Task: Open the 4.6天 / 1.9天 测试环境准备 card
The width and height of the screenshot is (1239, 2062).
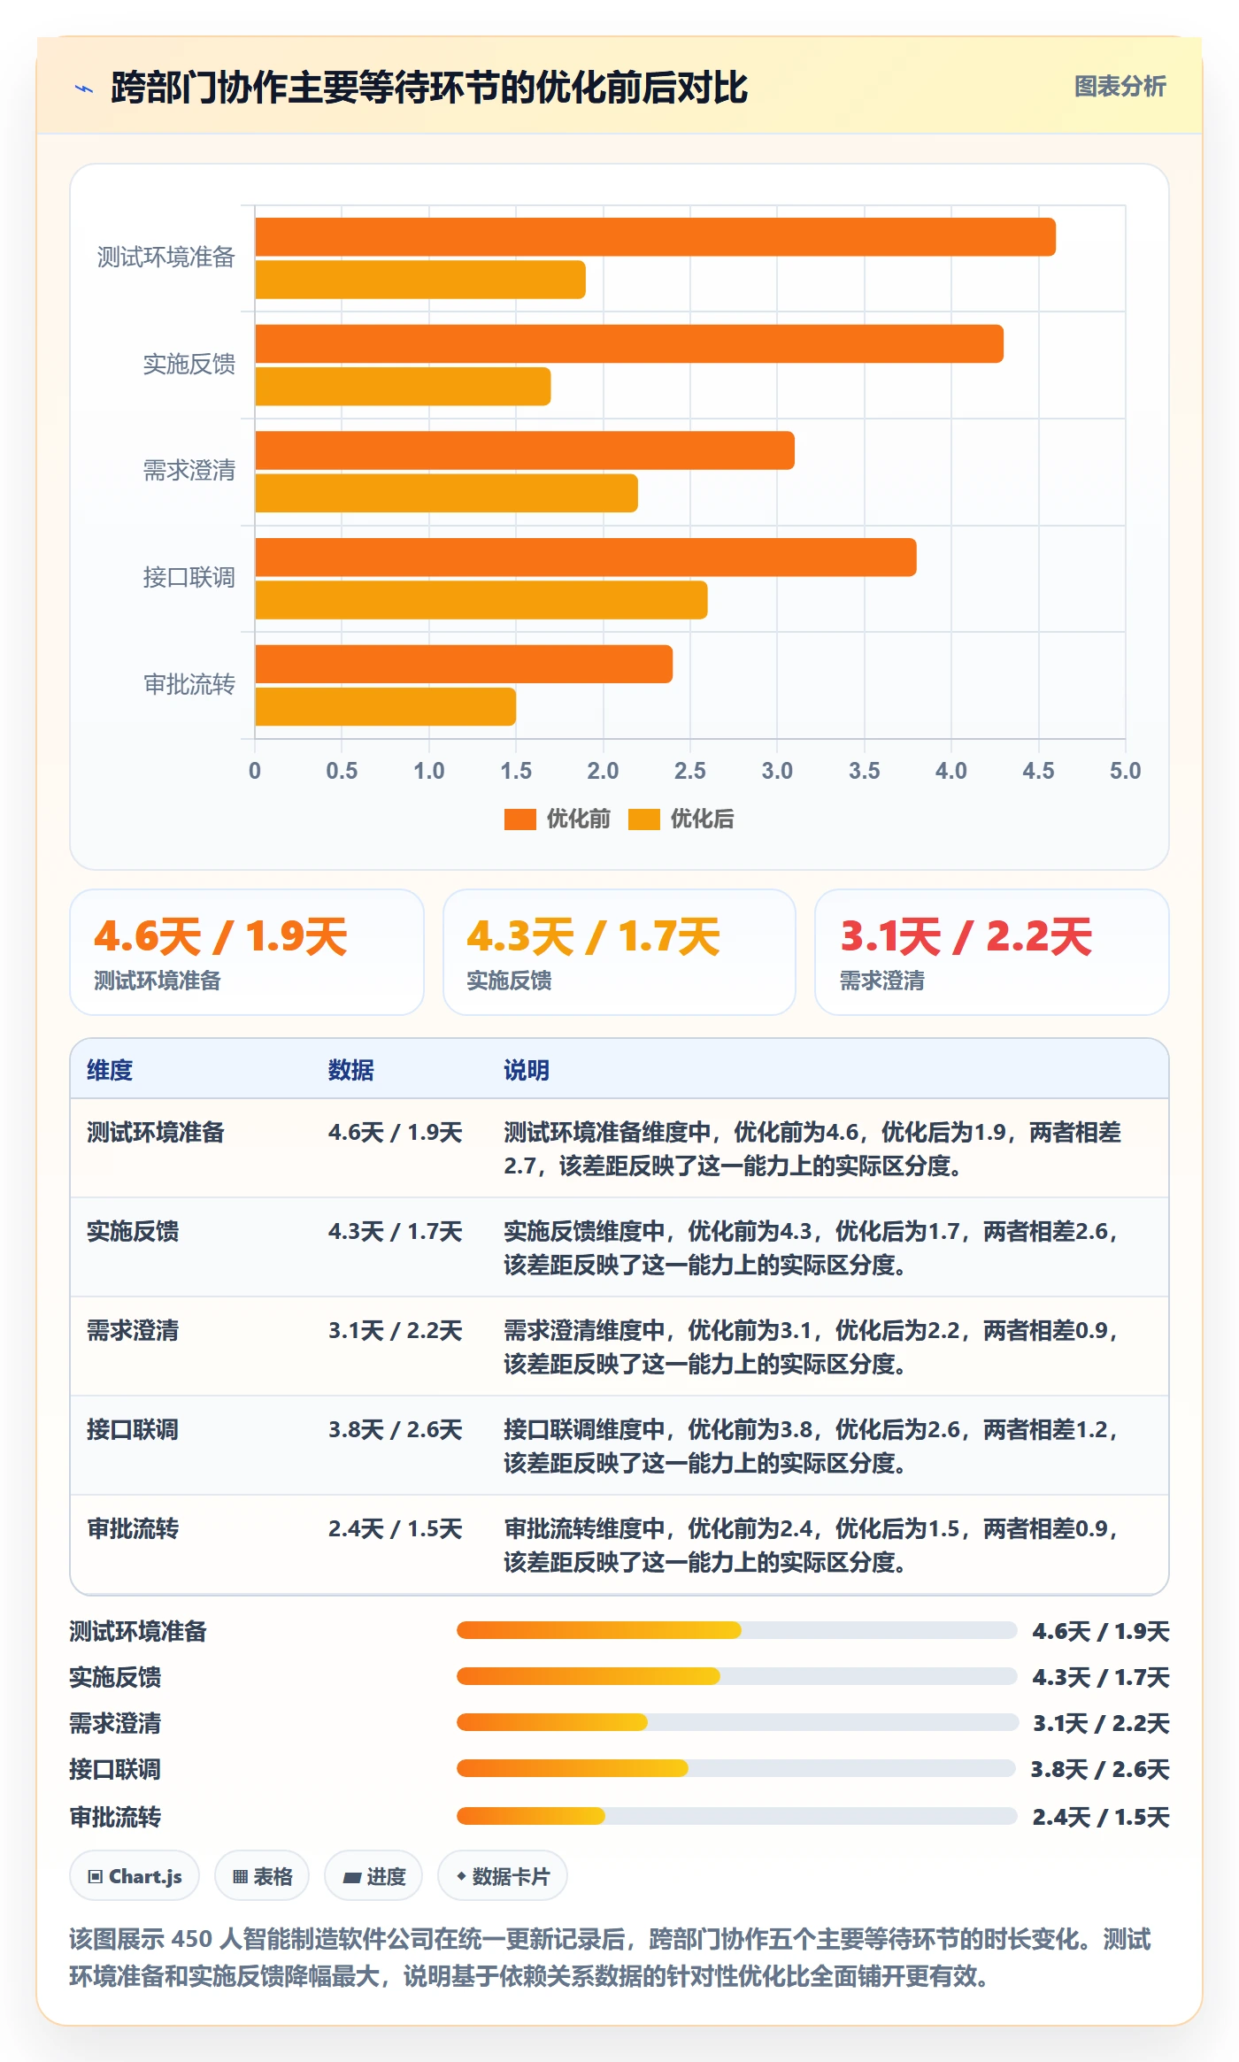Action: click(247, 952)
